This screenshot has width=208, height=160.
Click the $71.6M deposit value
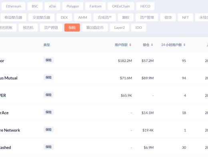pyautogui.click(x=126, y=78)
